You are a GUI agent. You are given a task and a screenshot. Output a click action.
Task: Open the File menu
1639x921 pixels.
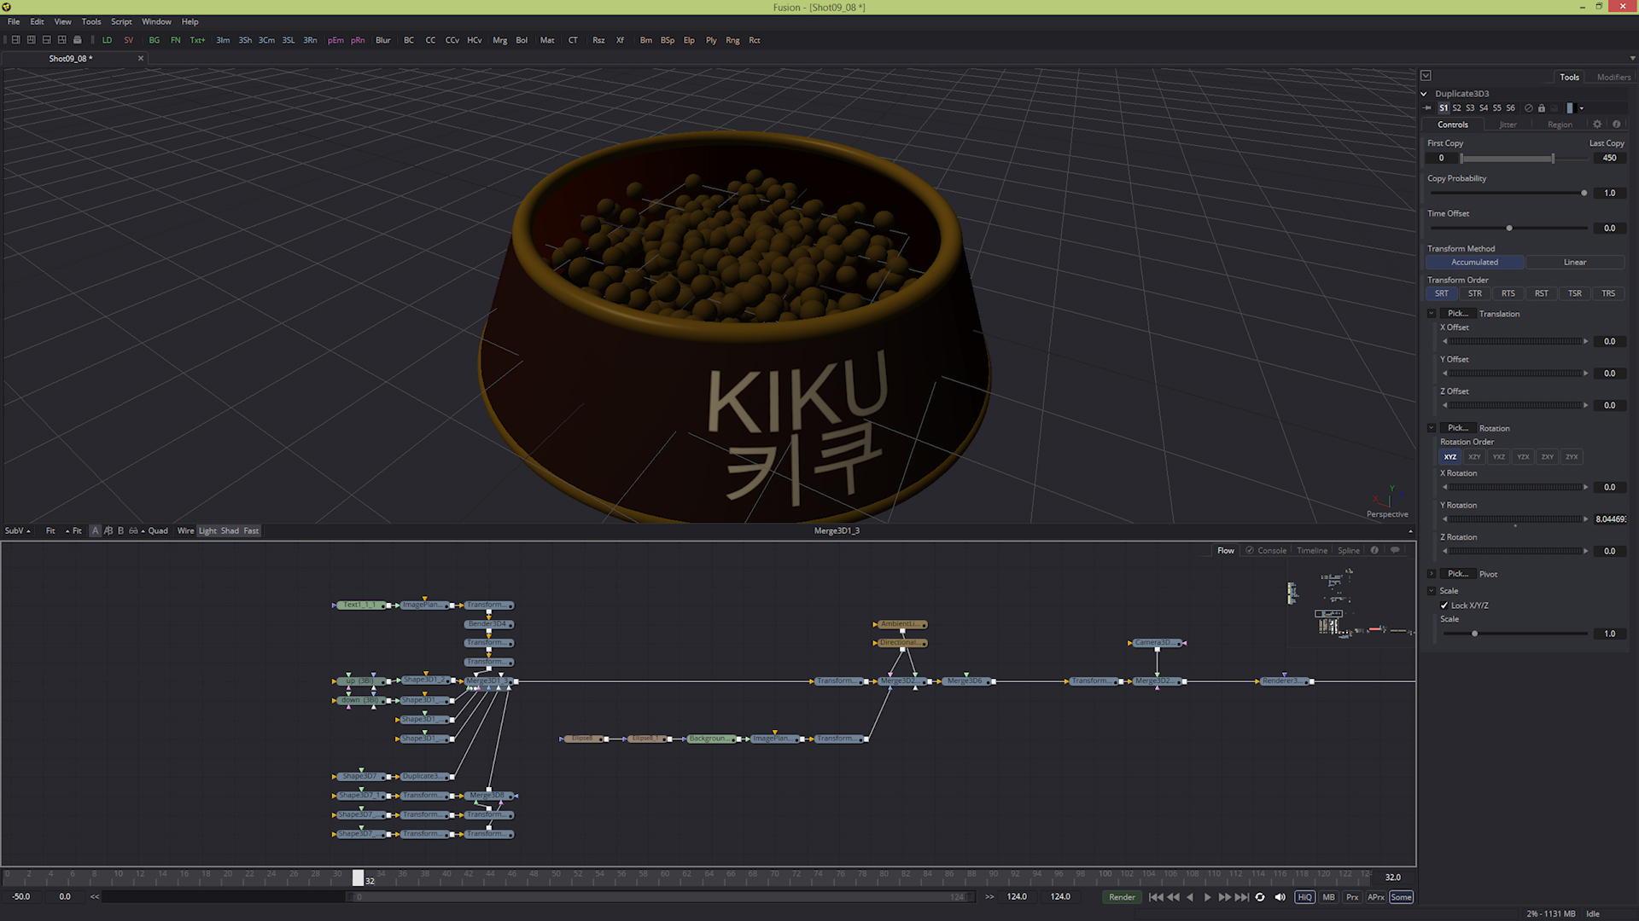point(14,21)
